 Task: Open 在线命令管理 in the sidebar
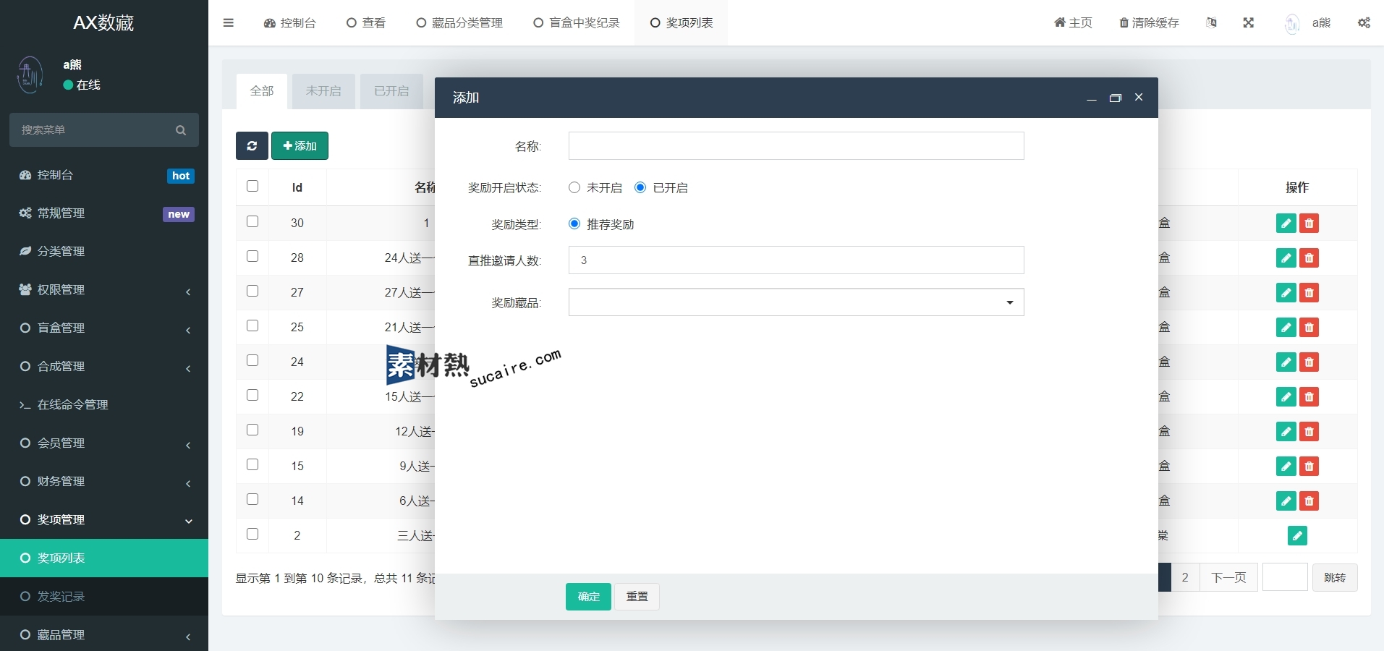pos(104,405)
